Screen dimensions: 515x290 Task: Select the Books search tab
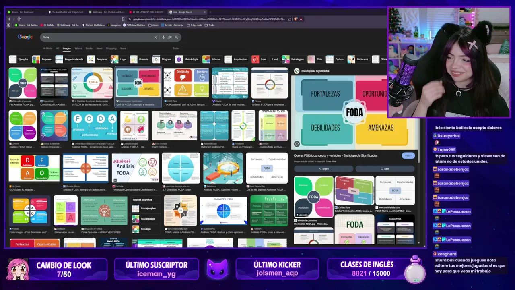89,48
